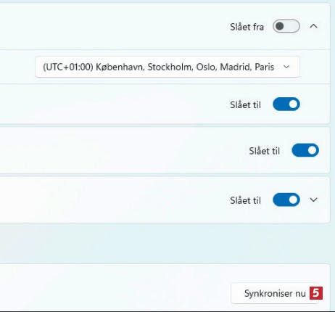Click the empty area of the card with Synkroniser nu

109,288
